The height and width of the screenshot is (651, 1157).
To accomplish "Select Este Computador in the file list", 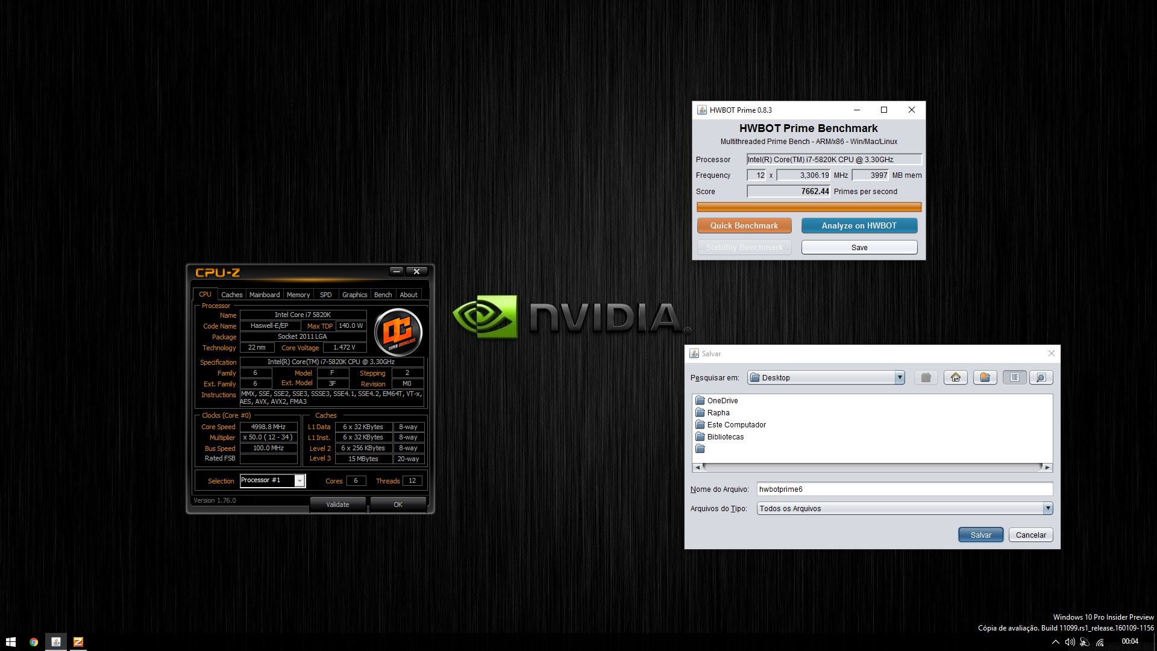I will [x=730, y=424].
